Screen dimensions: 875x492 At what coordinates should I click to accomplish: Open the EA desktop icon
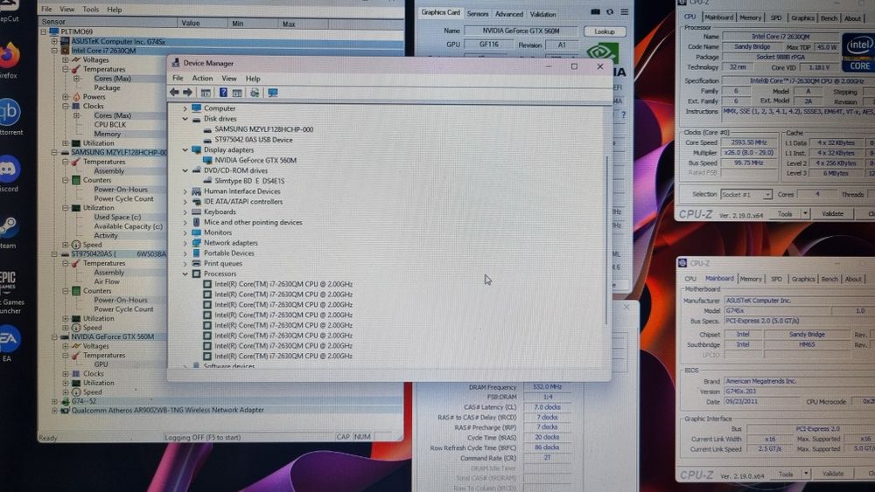(9, 339)
